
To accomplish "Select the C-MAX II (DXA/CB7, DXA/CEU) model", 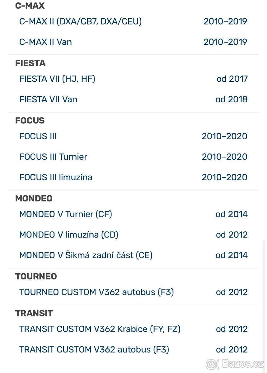I will (x=80, y=21).
